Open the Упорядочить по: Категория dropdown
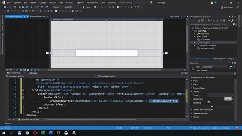The height and width of the screenshot is (136, 242). 203,77
